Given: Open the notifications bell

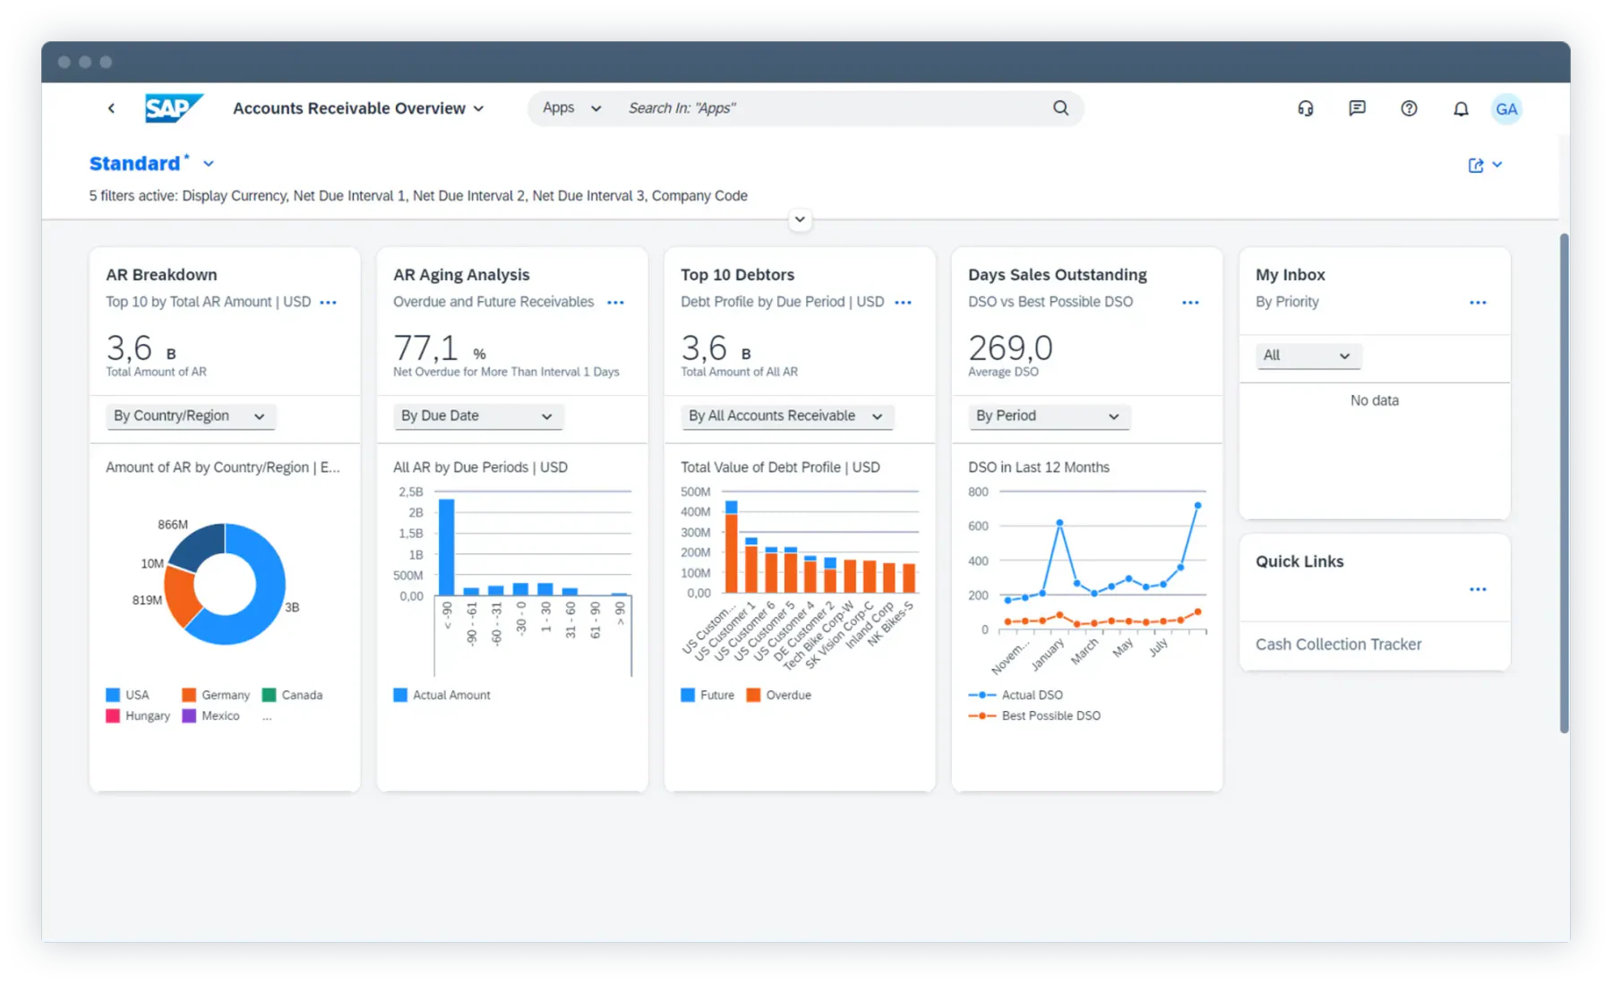Looking at the screenshot, I should point(1461,108).
